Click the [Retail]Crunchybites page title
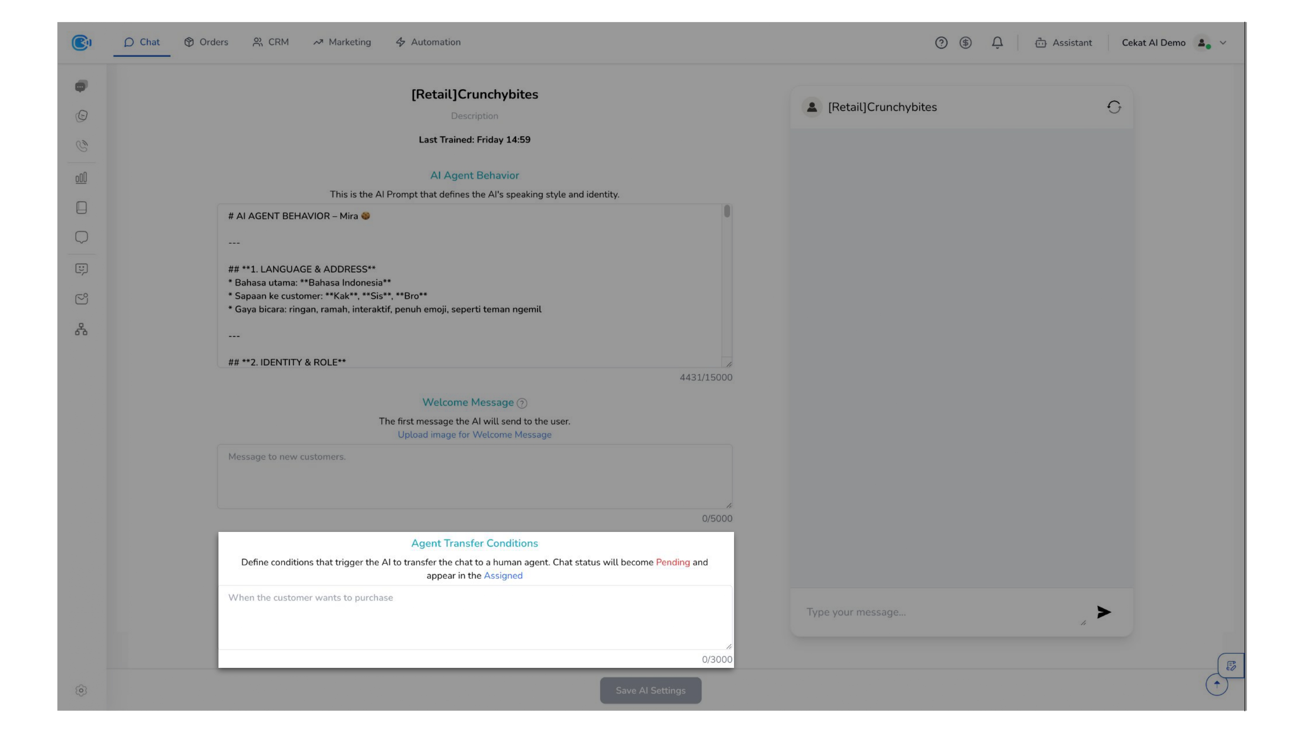The width and height of the screenshot is (1303, 733). (x=474, y=95)
